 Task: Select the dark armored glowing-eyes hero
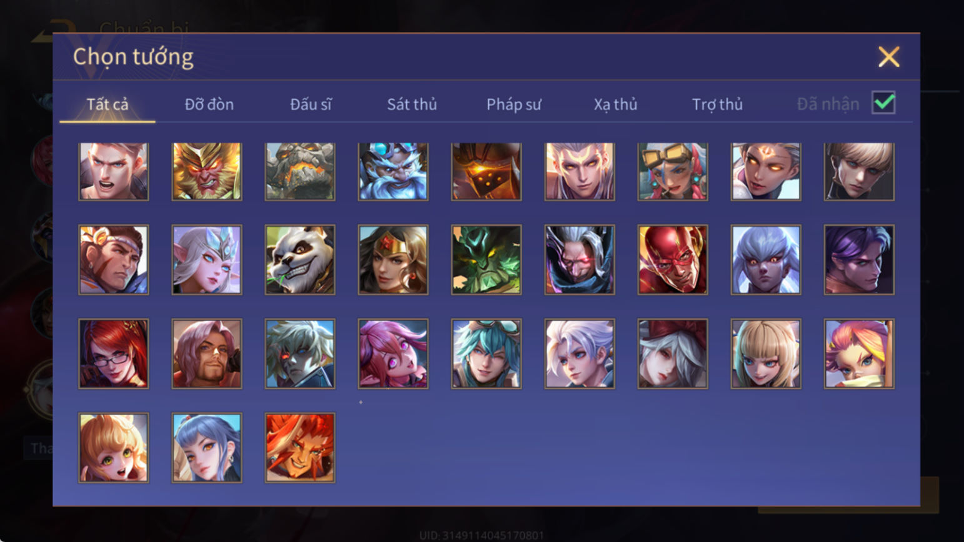486,171
